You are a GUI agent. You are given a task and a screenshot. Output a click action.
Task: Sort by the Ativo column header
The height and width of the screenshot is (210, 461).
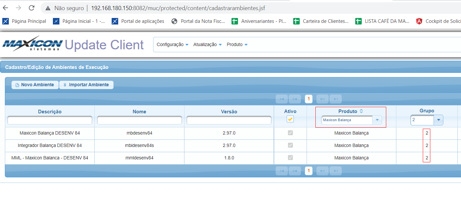point(290,111)
